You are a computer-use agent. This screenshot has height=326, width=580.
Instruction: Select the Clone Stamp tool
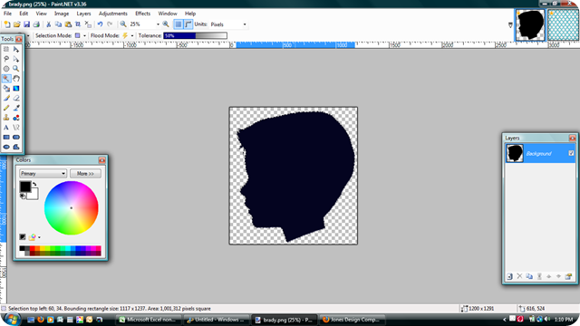pyautogui.click(x=6, y=118)
